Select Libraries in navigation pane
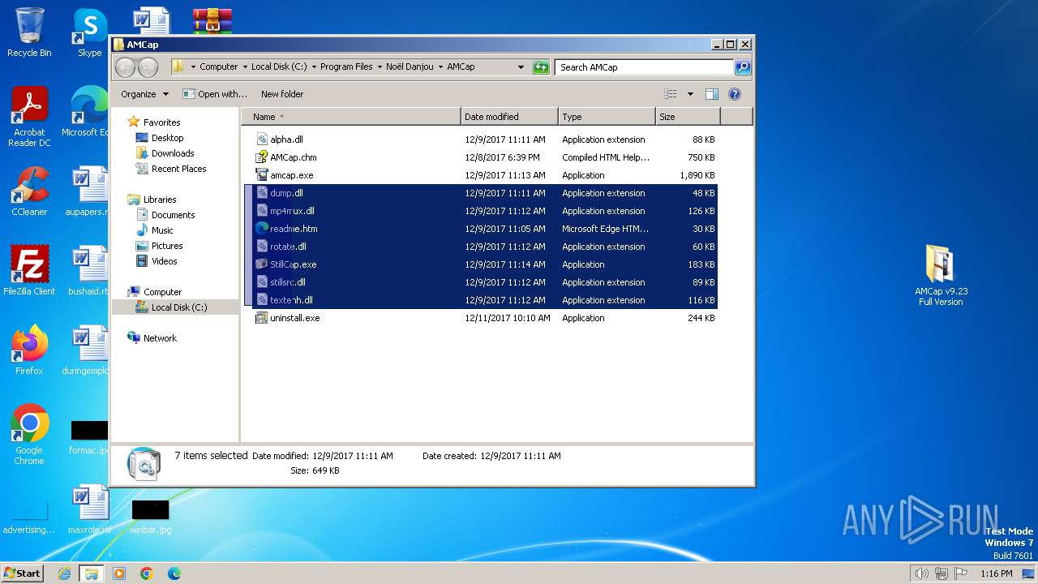This screenshot has width=1038, height=584. point(160,200)
